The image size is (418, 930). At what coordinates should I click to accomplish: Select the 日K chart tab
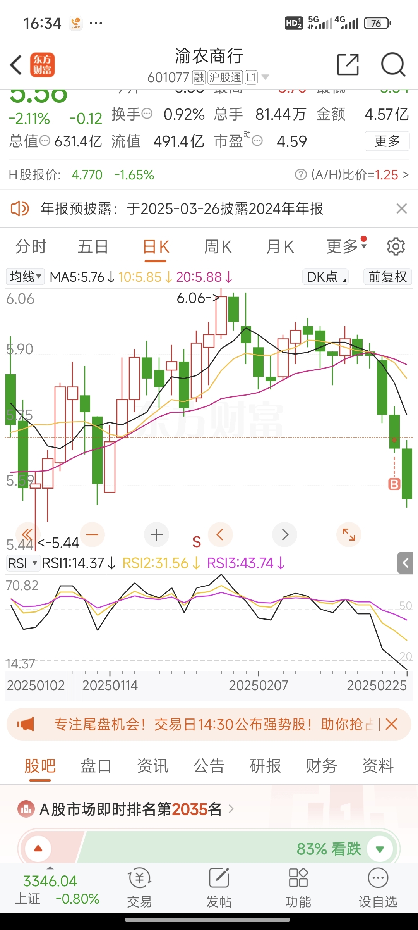coord(156,246)
